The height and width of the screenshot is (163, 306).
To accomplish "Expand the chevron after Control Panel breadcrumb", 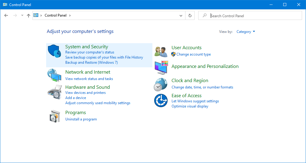I will (x=70, y=15).
